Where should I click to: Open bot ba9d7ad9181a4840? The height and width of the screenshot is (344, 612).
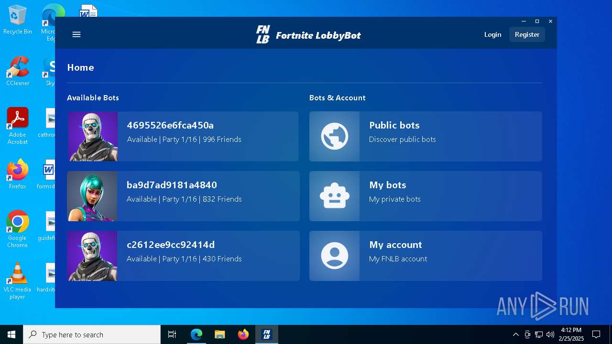[x=183, y=196]
